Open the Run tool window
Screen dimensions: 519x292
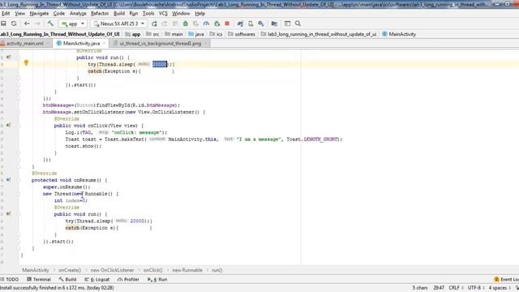tap(157, 279)
